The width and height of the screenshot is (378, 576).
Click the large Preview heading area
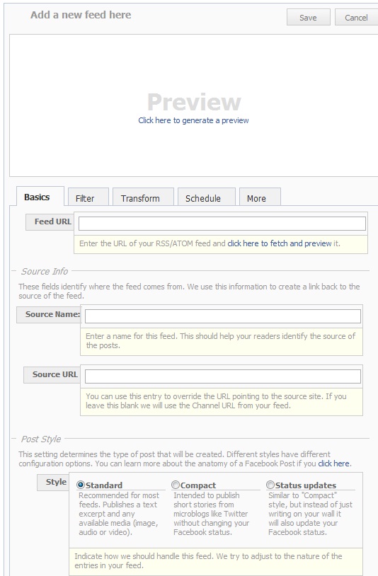(194, 102)
